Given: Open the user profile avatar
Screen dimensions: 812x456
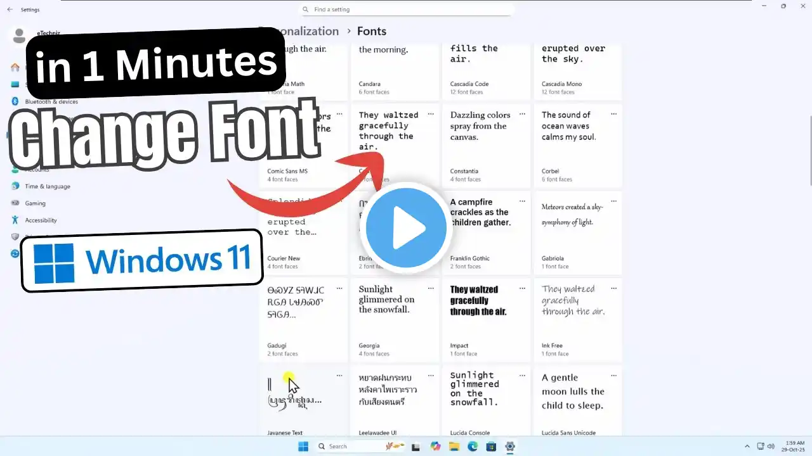Looking at the screenshot, I should pyautogui.click(x=19, y=35).
